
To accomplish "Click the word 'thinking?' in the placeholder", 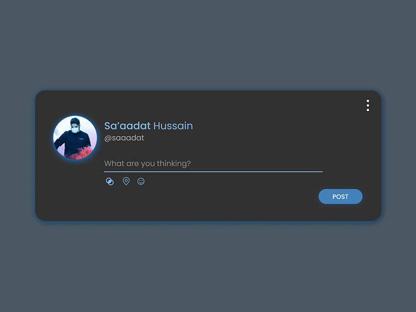I will click(174, 163).
